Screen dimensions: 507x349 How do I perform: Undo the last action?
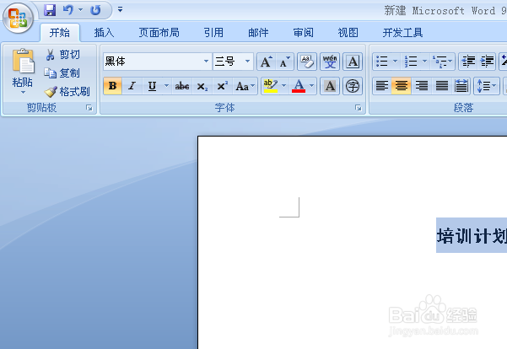coord(67,10)
